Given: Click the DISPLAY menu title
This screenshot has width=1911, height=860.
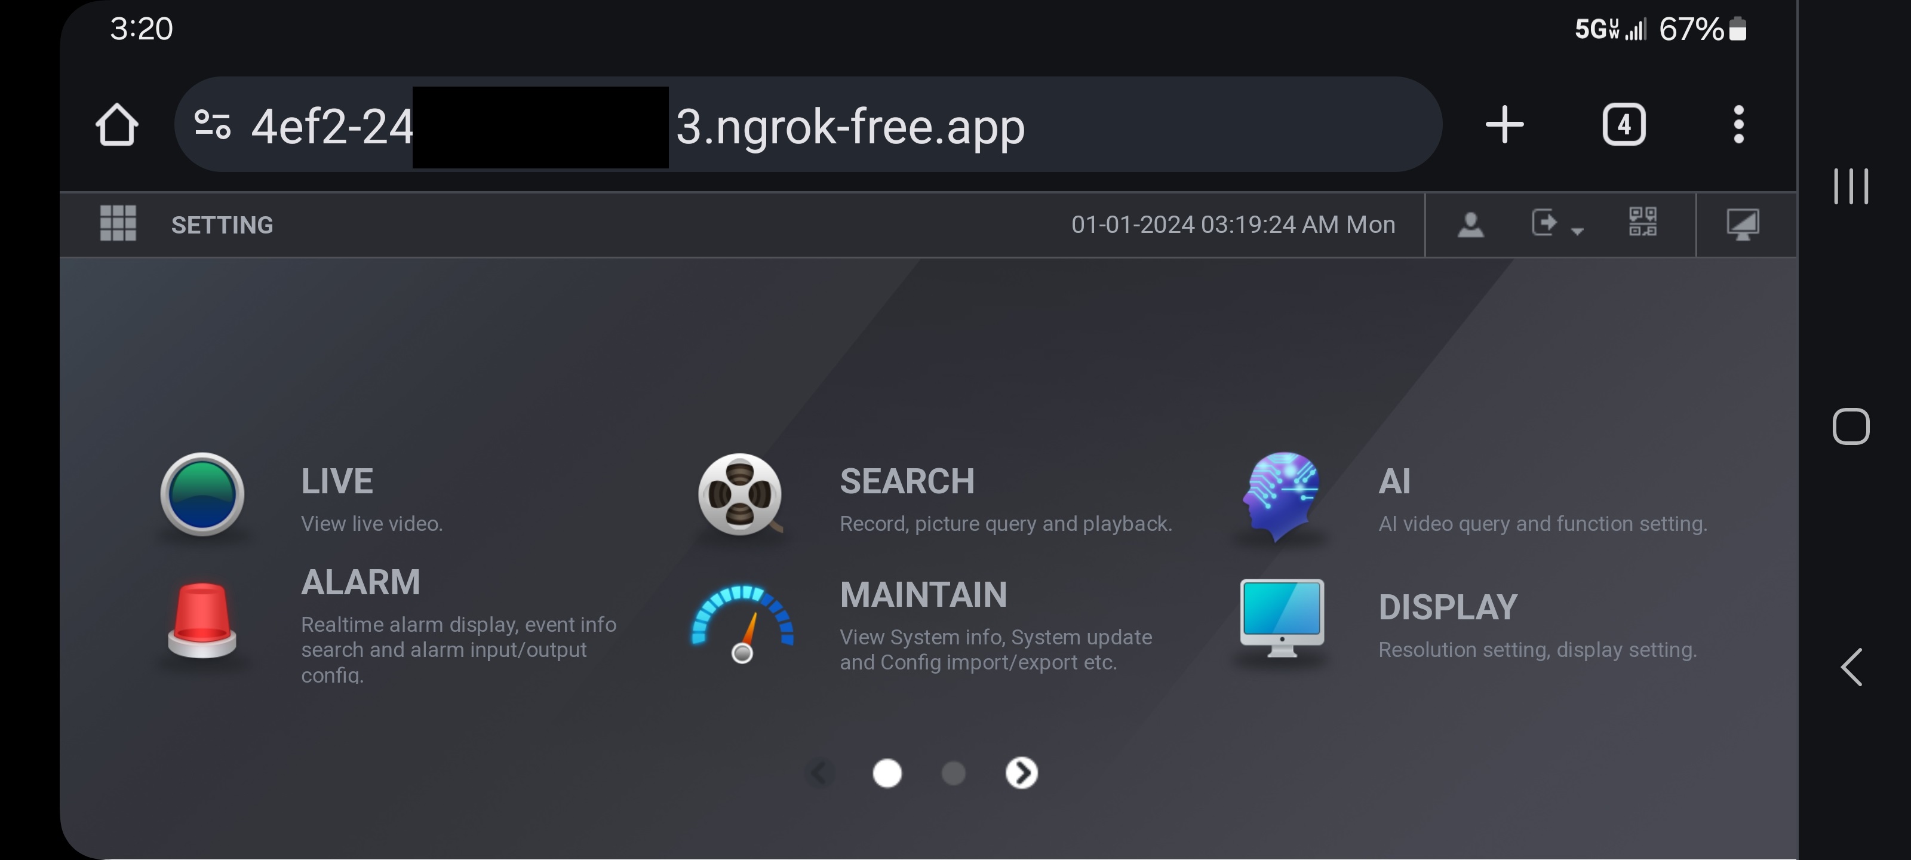Looking at the screenshot, I should coord(1448,608).
